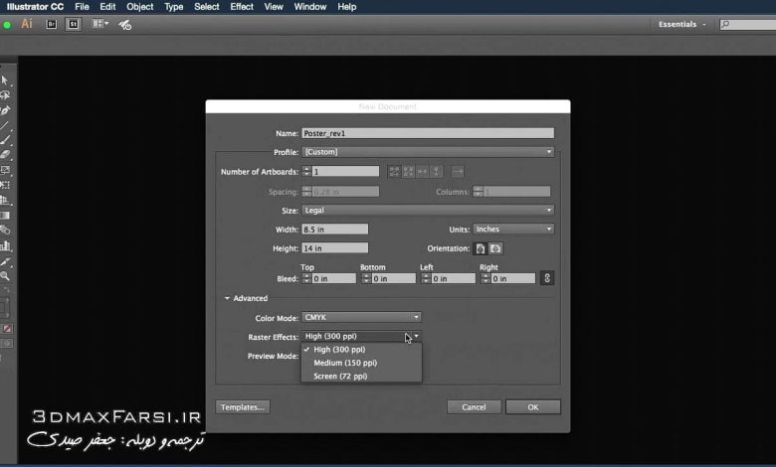Viewport: 776px width, 467px height.
Task: Click the right-to-left layout arrow icon
Action: click(458, 172)
